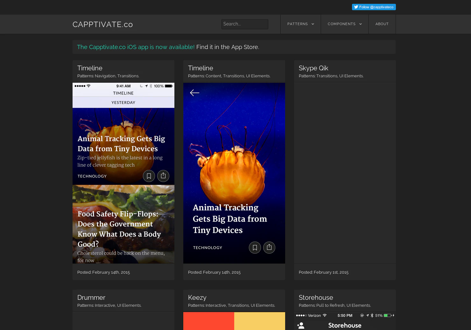
Task: Click the red tile in Keezy preview
Action: (209, 321)
